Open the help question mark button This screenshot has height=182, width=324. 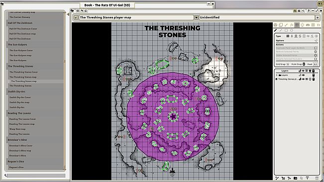309,11
